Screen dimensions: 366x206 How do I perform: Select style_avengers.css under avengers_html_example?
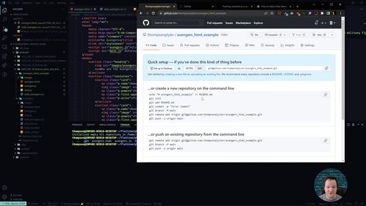tap(34, 94)
